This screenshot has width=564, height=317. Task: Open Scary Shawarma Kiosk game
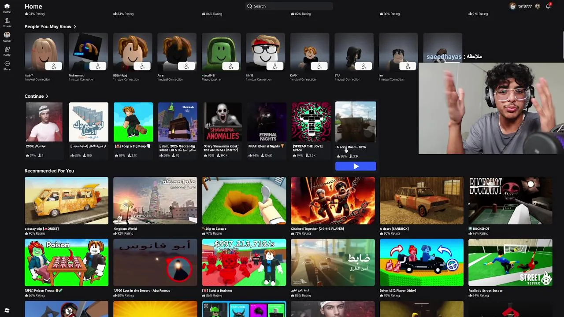tap(222, 122)
